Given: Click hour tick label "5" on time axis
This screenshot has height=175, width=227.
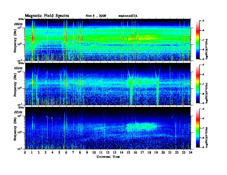Looking at the screenshot, I should pyautogui.click(x=59, y=152).
